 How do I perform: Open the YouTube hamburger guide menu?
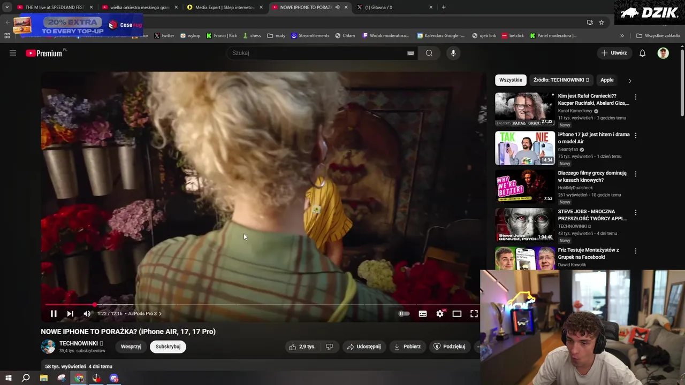coord(13,53)
